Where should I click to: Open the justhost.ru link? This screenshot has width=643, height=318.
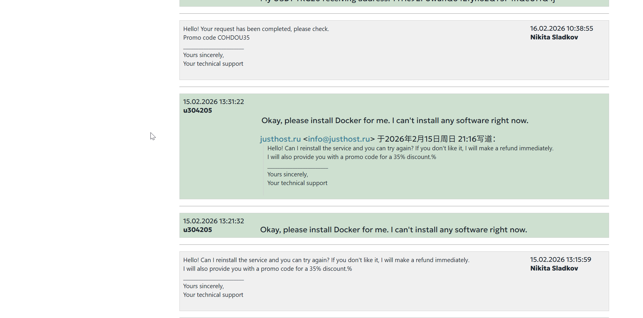(x=280, y=139)
